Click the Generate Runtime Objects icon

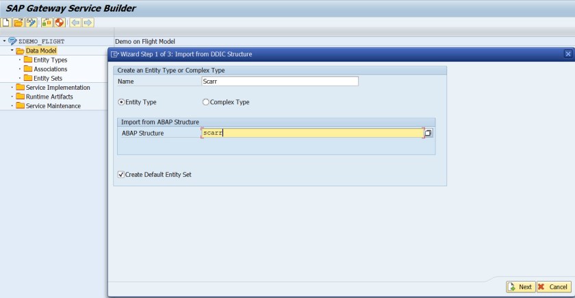(47, 23)
